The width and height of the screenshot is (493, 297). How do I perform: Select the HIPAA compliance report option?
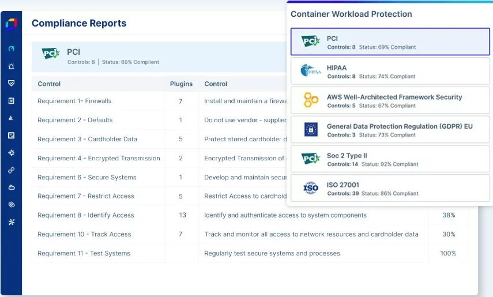point(390,71)
